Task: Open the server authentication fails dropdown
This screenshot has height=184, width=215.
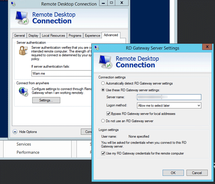Action: (61, 73)
